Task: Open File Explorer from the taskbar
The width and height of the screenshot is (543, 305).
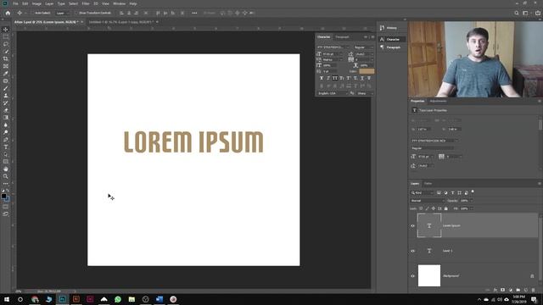Action: click(132, 299)
